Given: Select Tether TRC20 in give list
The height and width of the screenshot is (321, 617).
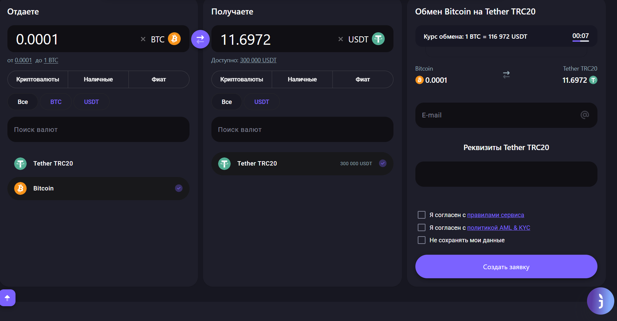Looking at the screenshot, I should pyautogui.click(x=98, y=164).
